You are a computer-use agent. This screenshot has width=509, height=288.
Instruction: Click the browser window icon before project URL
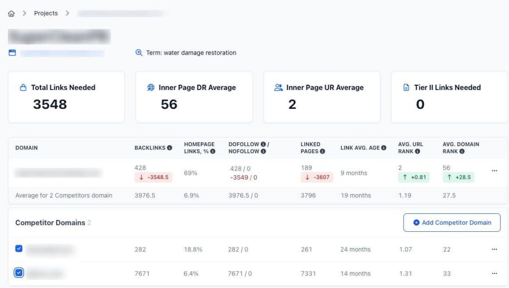[12, 53]
